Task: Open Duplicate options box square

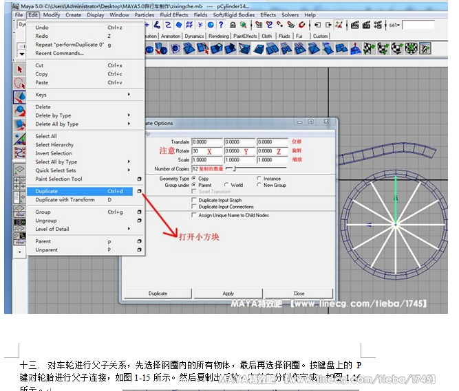Action: coord(139,191)
